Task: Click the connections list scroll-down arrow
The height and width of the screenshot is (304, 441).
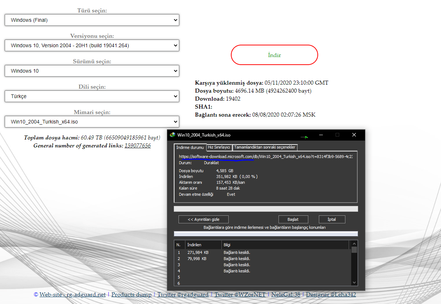Action: [354, 282]
